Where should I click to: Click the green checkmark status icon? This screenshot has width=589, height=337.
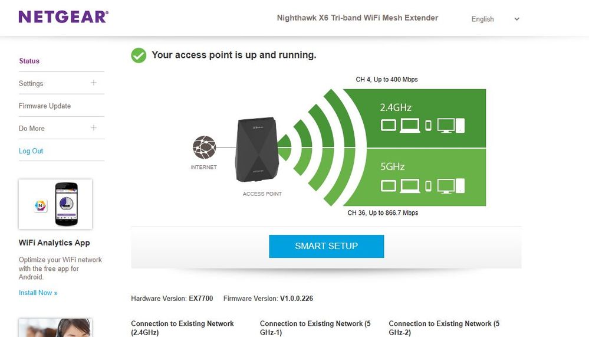pyautogui.click(x=139, y=55)
